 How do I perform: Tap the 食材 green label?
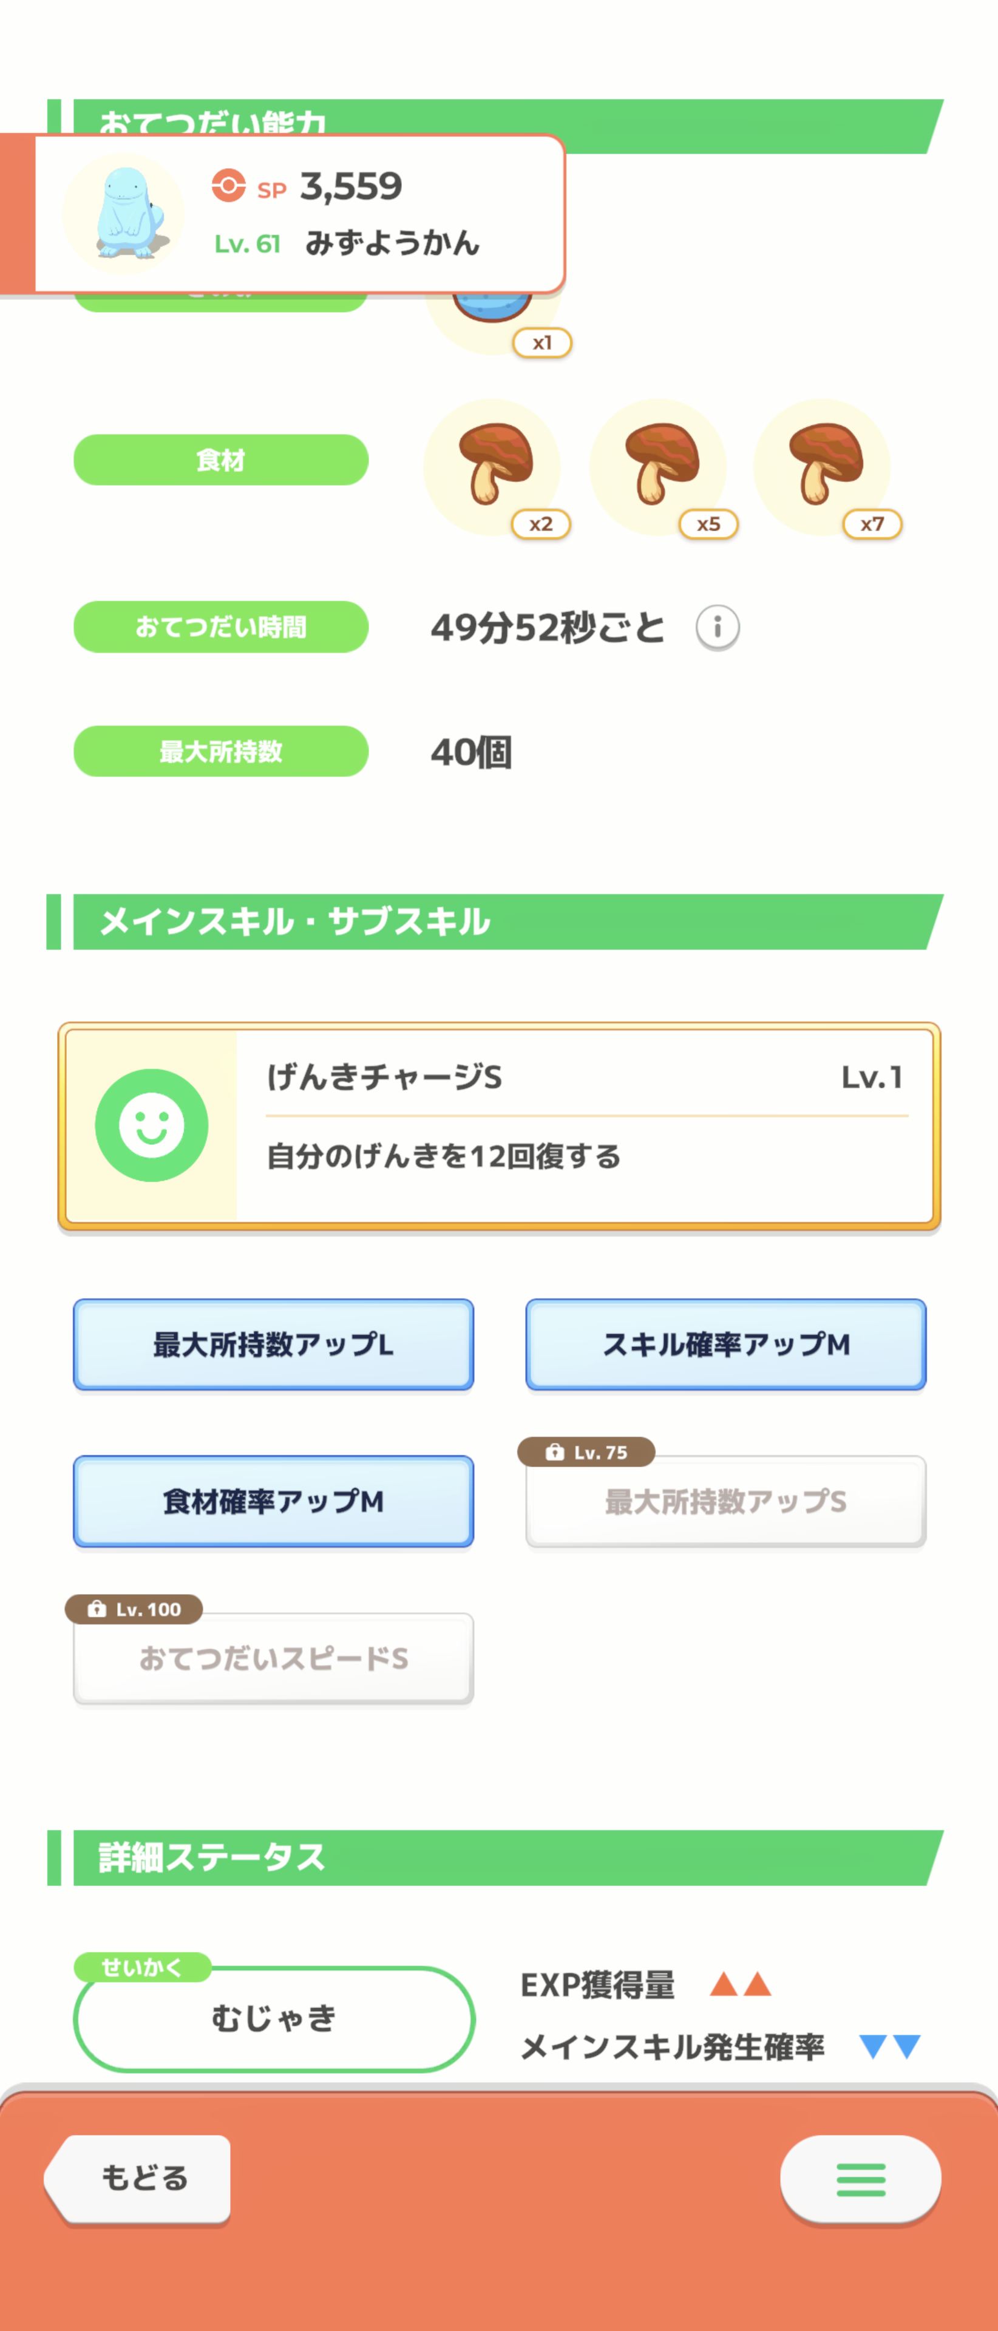[x=221, y=460]
